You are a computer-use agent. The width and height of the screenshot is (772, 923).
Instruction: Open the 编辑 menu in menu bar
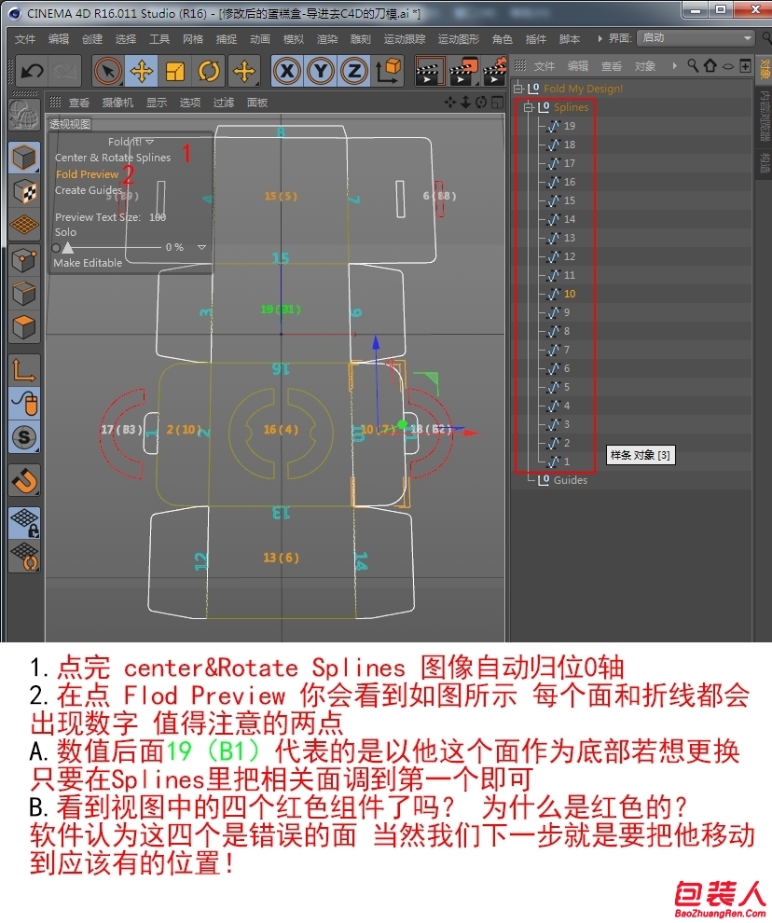click(59, 39)
